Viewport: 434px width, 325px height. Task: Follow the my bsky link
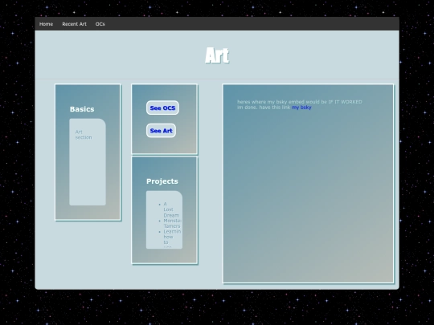[x=301, y=108]
